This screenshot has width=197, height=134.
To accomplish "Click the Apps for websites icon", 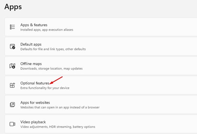I will pyautogui.click(x=12, y=104).
